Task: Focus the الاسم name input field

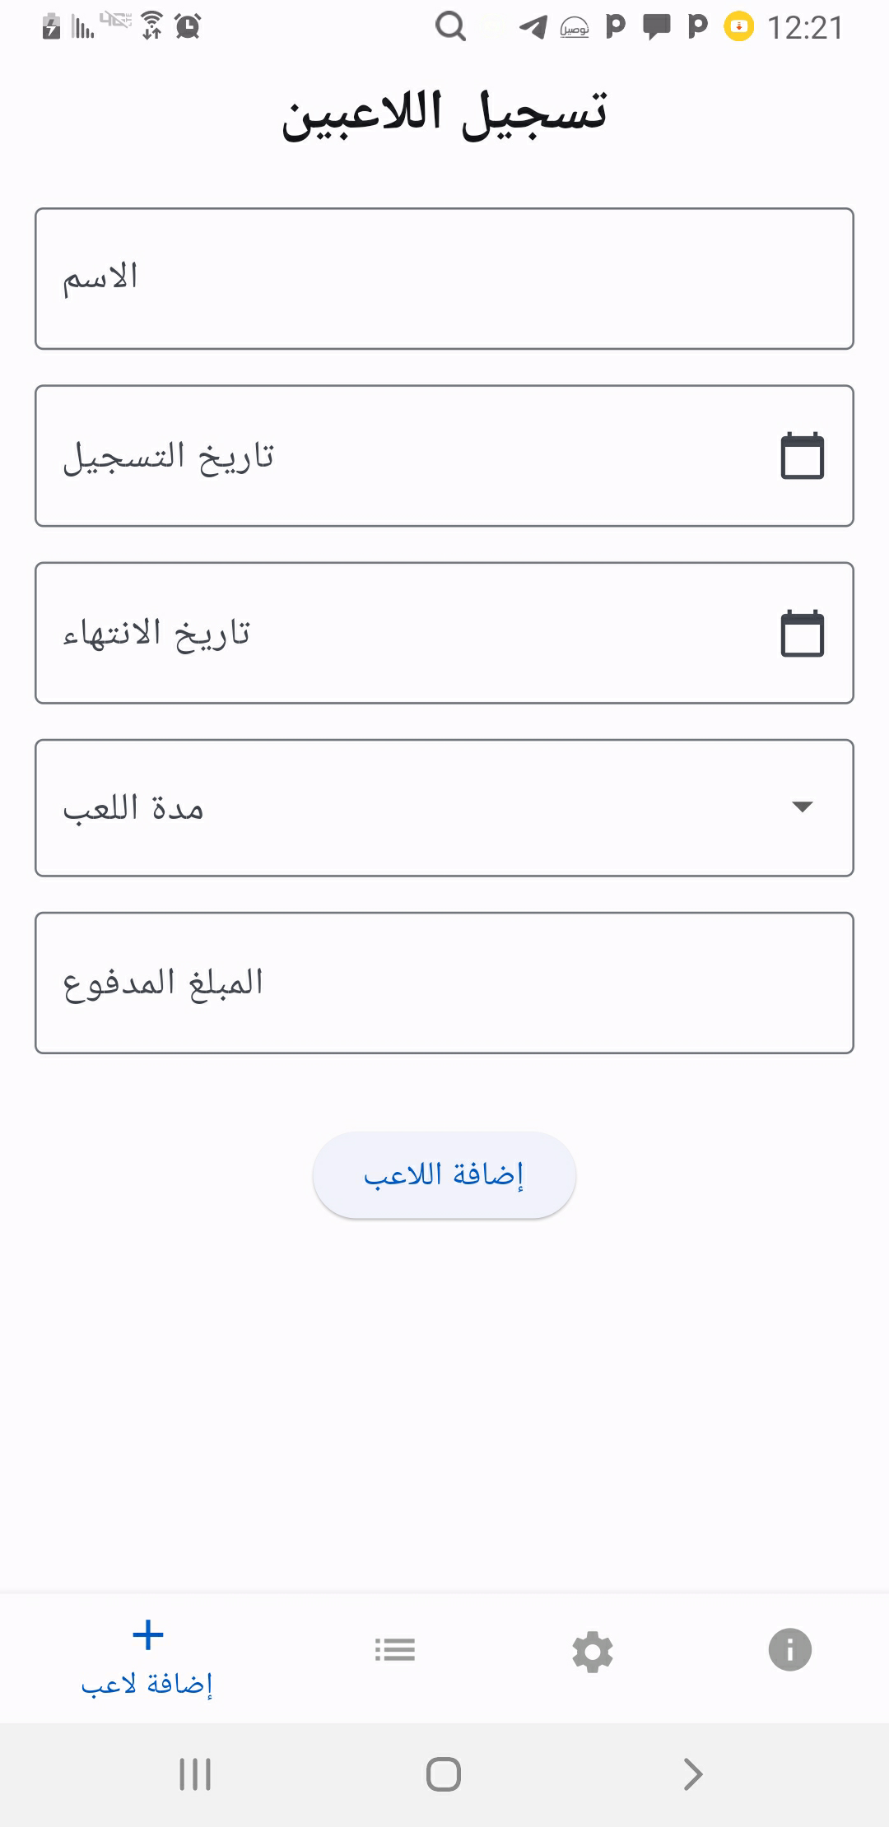Action: [444, 279]
